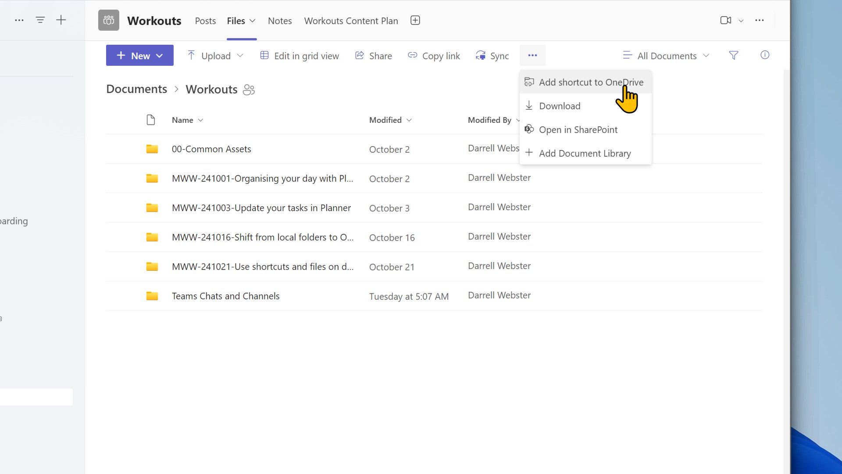Select the Sync icon in the toolbar
This screenshot has height=474, width=842.
(481, 55)
